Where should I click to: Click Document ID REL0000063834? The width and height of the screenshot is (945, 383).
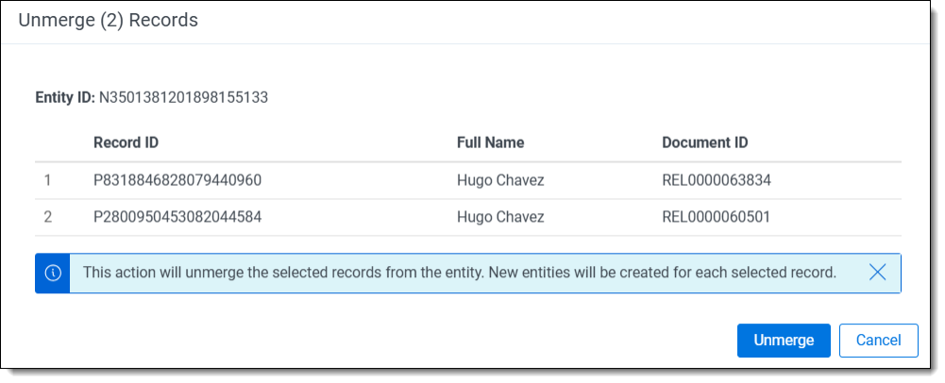click(717, 180)
